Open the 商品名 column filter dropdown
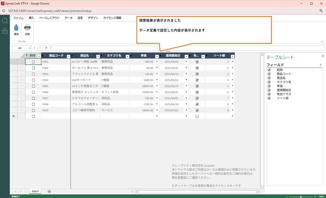This screenshot has height=198, width=326. pyautogui.click(x=98, y=56)
